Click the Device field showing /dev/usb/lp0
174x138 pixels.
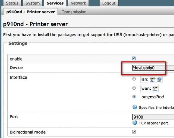(x=153, y=68)
